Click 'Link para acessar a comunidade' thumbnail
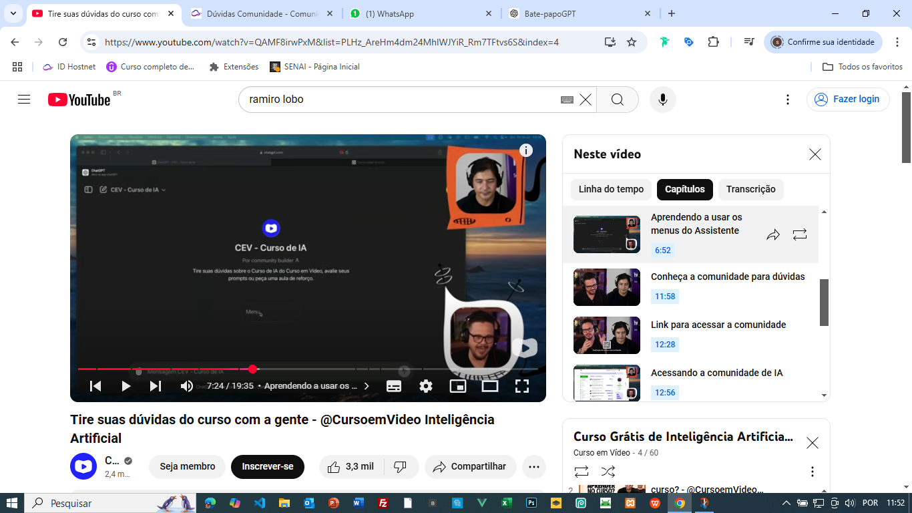Viewport: 912px width, 513px height. [x=607, y=335]
